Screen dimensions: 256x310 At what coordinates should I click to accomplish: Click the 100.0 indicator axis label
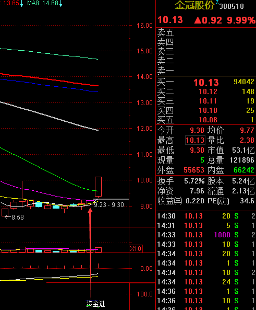tap(144, 294)
